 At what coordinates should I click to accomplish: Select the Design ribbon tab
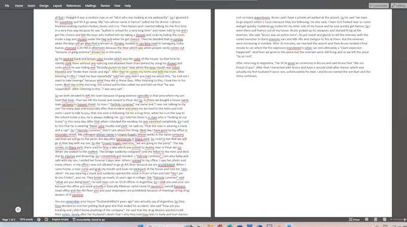44,6
